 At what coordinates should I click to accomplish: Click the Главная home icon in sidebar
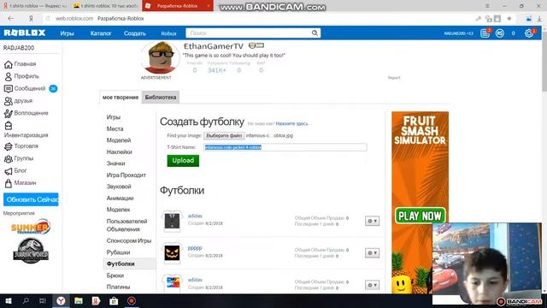8,64
